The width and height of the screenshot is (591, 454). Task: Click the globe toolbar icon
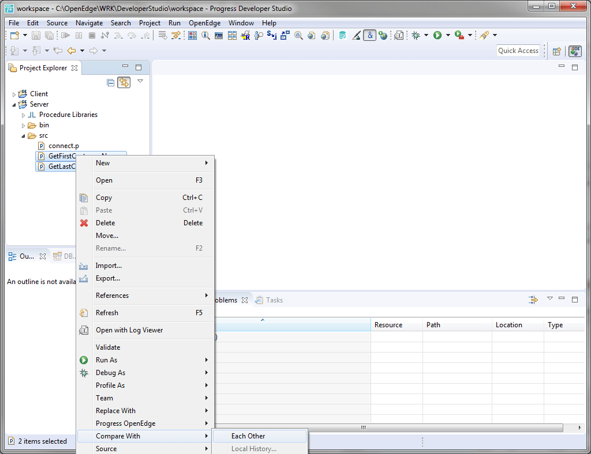[x=383, y=35]
